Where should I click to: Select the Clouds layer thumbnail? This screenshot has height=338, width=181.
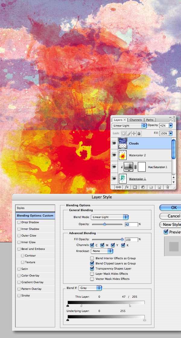(123, 143)
